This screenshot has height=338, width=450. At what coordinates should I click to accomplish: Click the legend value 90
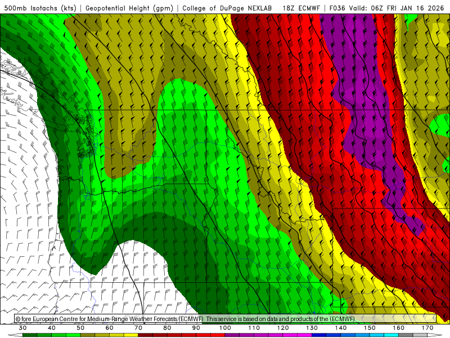click(x=196, y=328)
